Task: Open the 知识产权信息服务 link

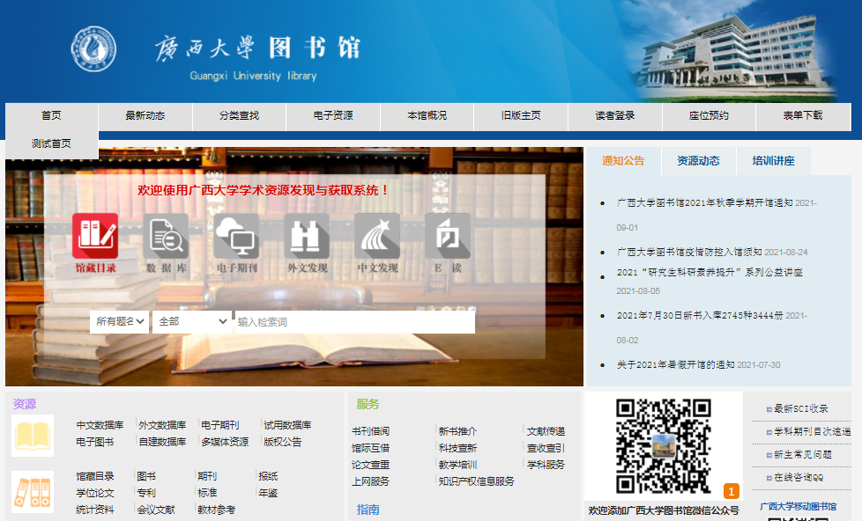Action: click(x=477, y=481)
